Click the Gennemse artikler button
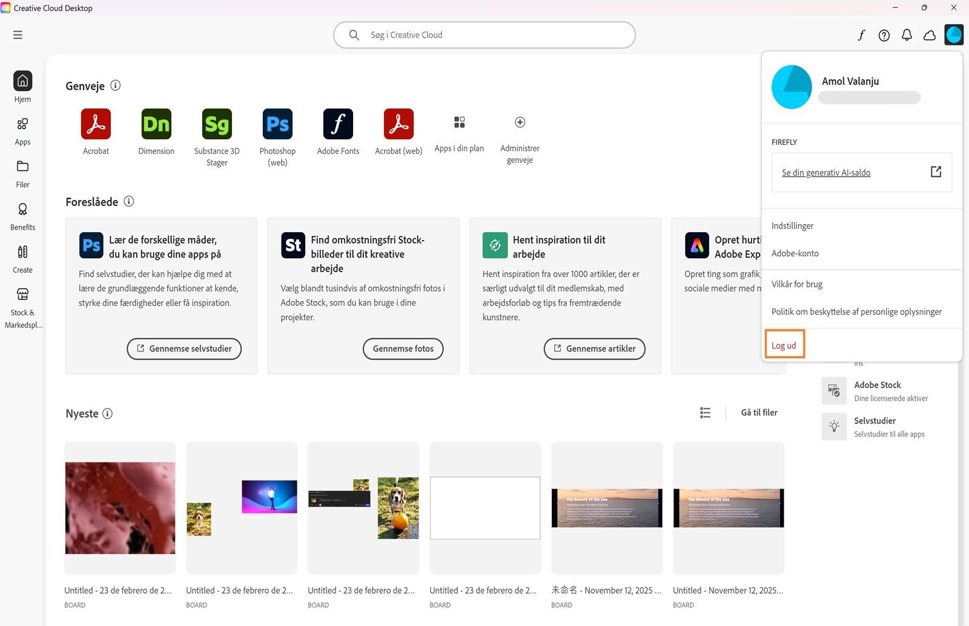Viewport: 969px width, 626px height. click(594, 348)
